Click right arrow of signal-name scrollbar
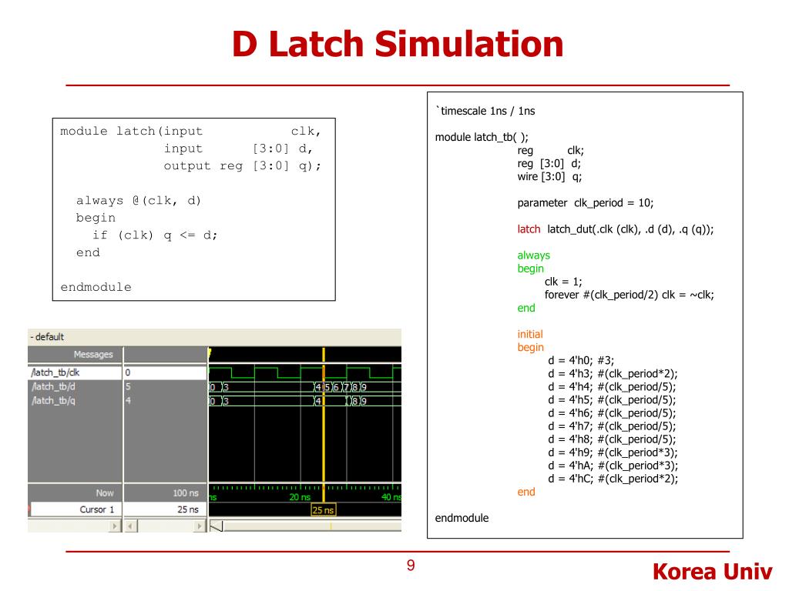This screenshot has width=789, height=591. (x=115, y=526)
